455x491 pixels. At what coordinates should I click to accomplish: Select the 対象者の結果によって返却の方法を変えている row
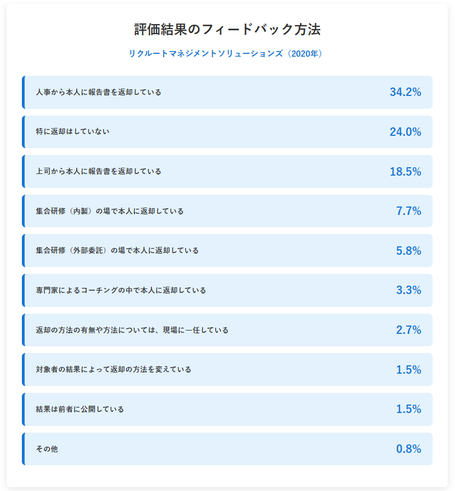tap(227, 369)
